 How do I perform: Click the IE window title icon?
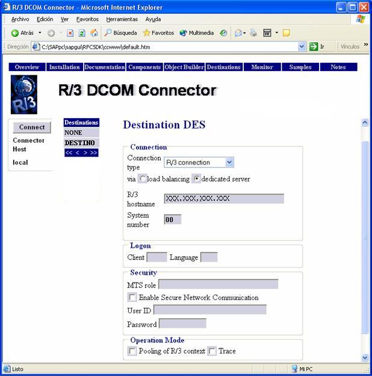tap(7, 7)
